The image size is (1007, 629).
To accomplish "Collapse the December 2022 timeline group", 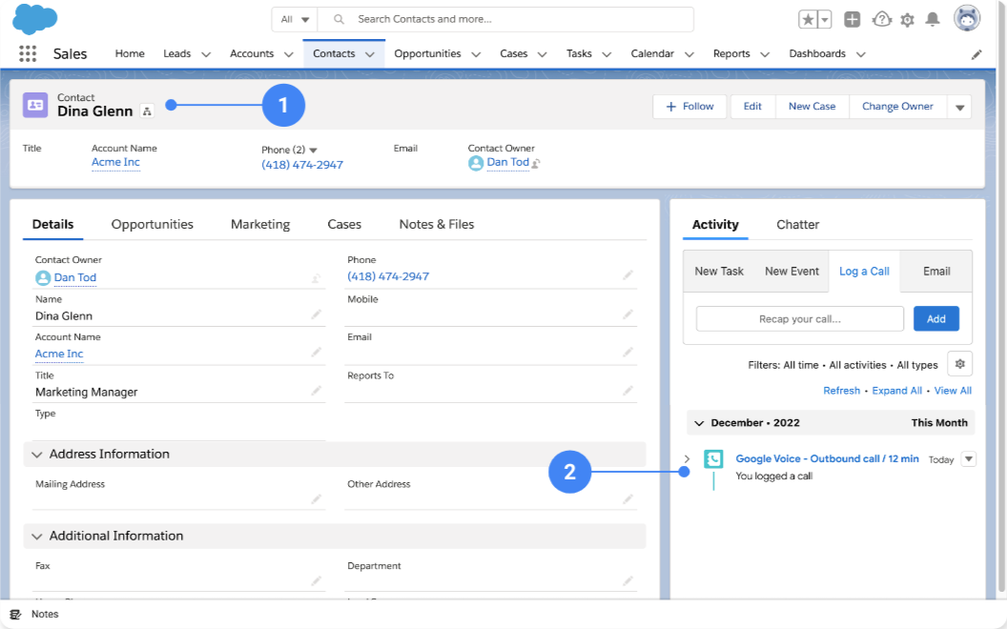I will click(699, 423).
